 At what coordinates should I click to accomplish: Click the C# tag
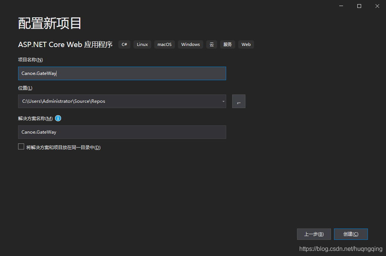tap(124, 44)
